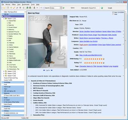Open the Search field dropdown showing Drama
The height and width of the screenshot is (120, 128).
coord(61,8)
